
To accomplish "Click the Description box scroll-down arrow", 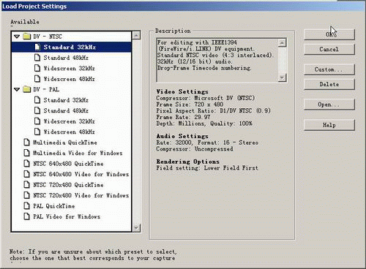I will 282,77.
